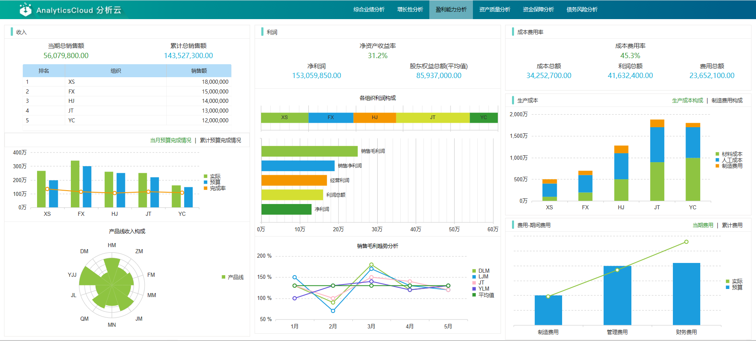Toggle the LJM series legend

pyautogui.click(x=480, y=277)
